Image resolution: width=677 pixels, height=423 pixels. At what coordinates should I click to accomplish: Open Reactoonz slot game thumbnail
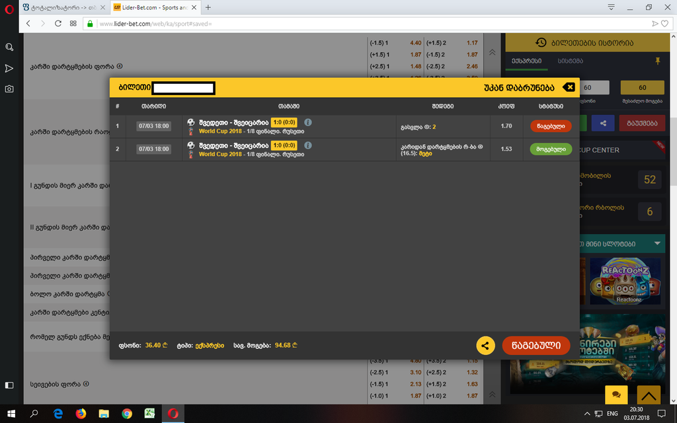[625, 281]
